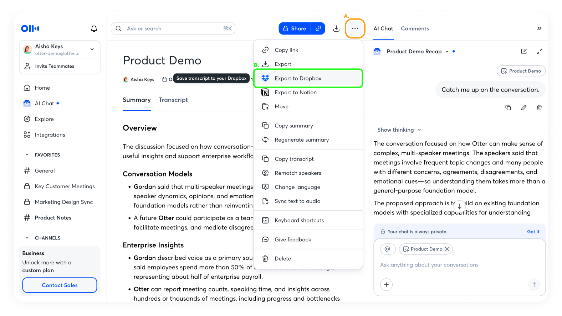Start a new chat with the compose icon
This screenshot has height=316, width=562.
pyautogui.click(x=524, y=52)
